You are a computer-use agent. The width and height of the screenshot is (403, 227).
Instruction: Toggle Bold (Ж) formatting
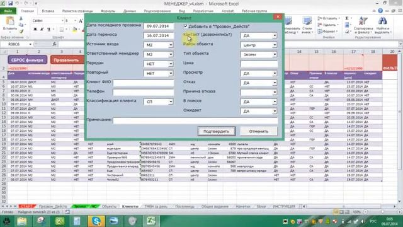click(35, 30)
